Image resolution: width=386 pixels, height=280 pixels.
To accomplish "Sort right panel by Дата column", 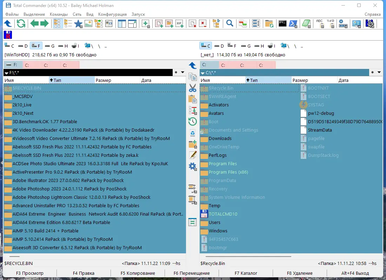I will (360, 80).
